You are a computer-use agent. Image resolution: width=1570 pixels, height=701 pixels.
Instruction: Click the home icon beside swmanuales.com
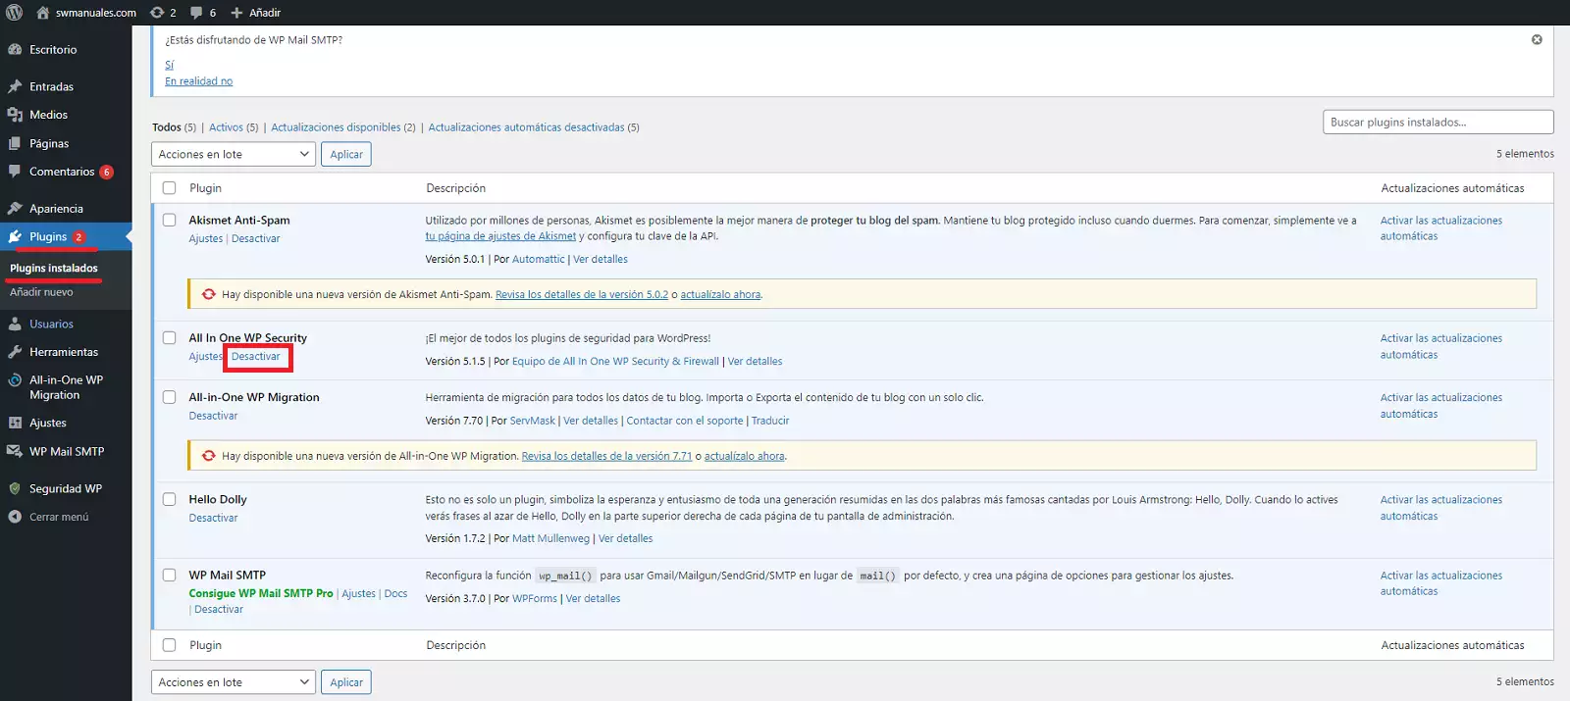point(43,13)
